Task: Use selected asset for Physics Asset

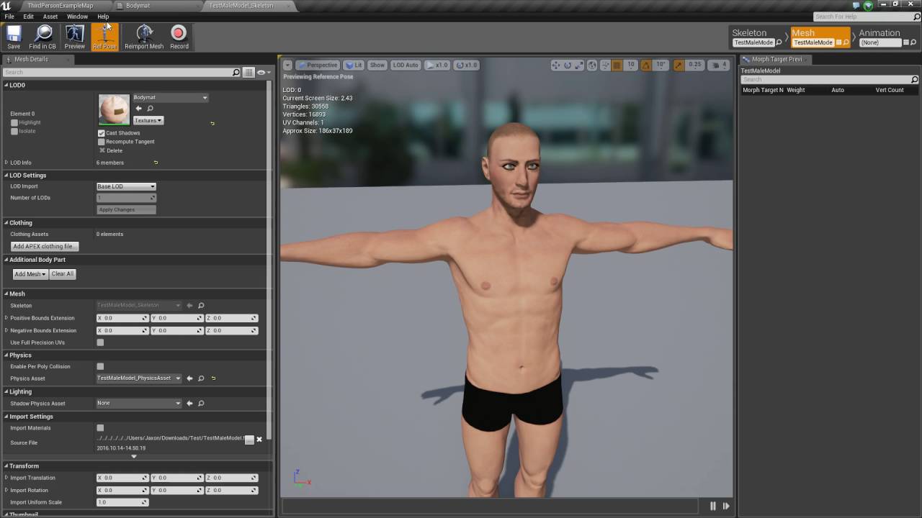Action: (x=189, y=378)
